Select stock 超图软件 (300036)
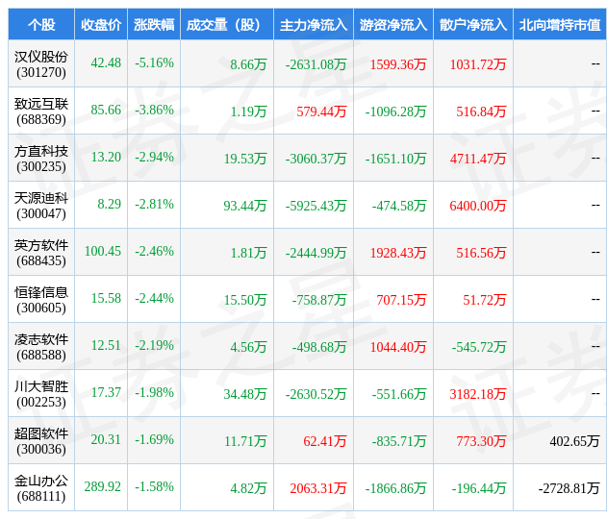The image size is (607, 519). (41, 441)
